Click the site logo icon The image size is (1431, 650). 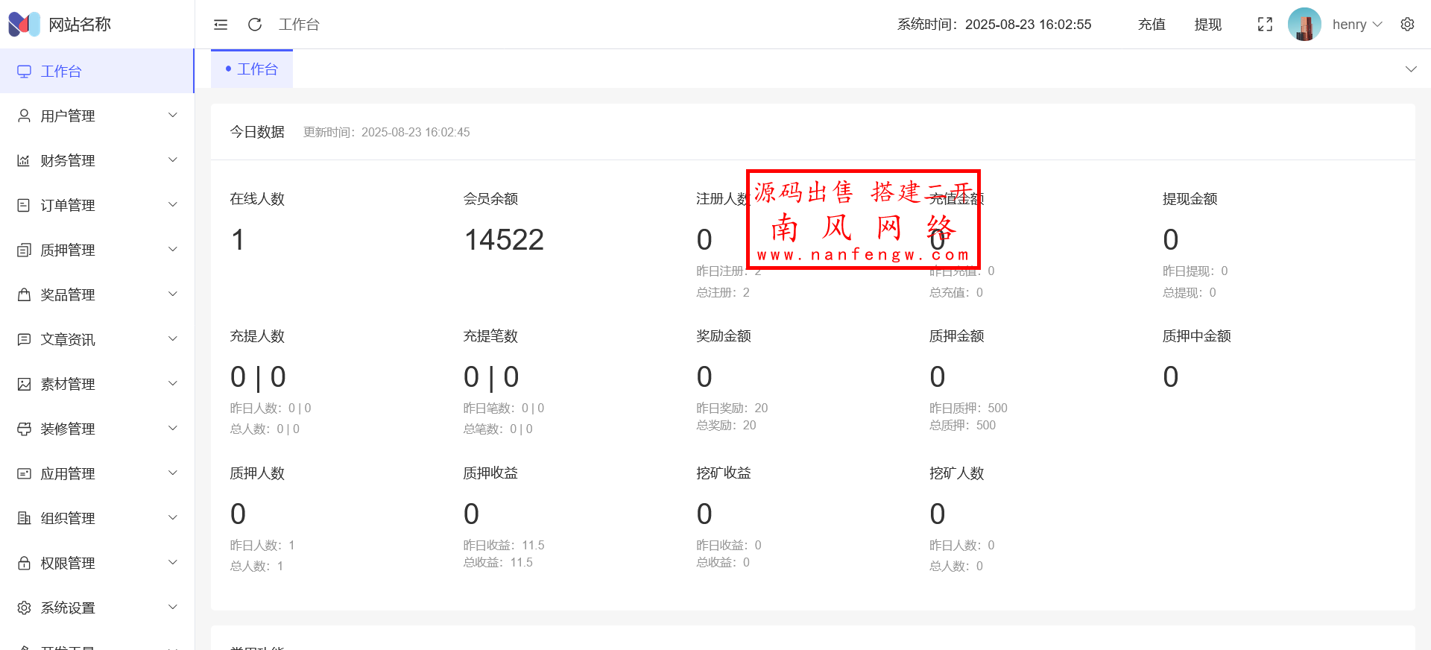[x=24, y=25]
